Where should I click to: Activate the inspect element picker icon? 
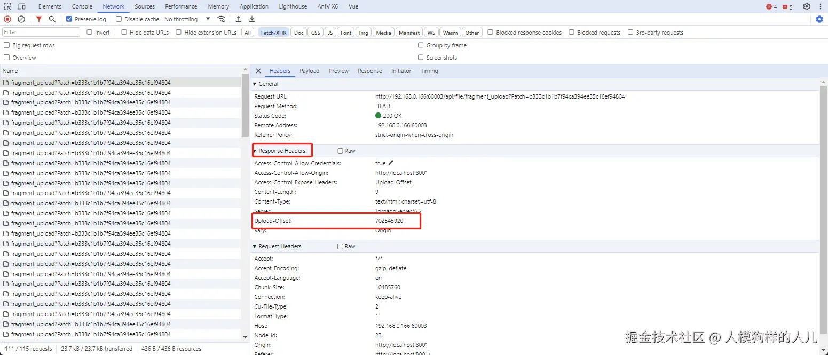pos(7,6)
